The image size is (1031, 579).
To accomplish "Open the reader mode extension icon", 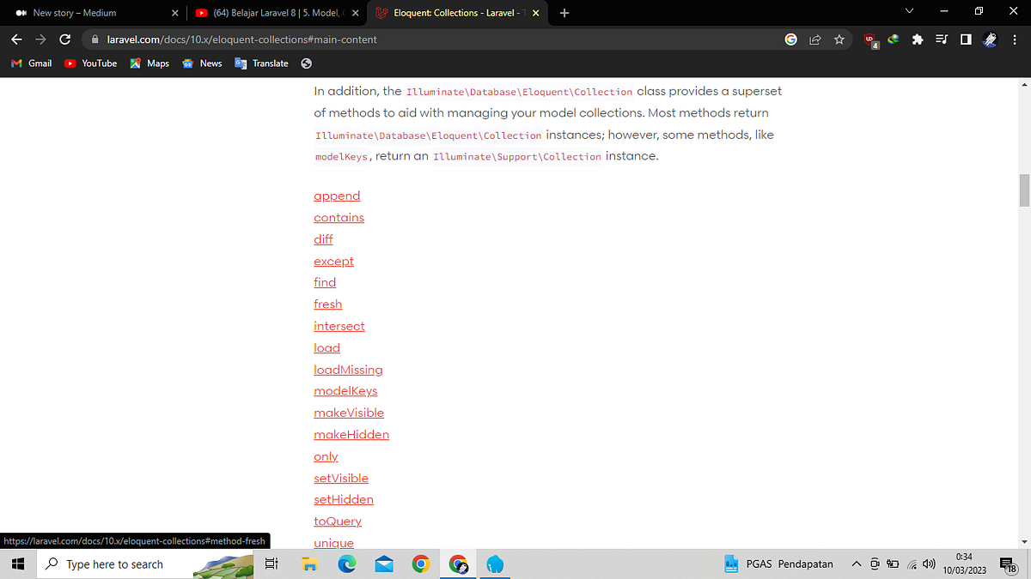I will pyautogui.click(x=966, y=39).
